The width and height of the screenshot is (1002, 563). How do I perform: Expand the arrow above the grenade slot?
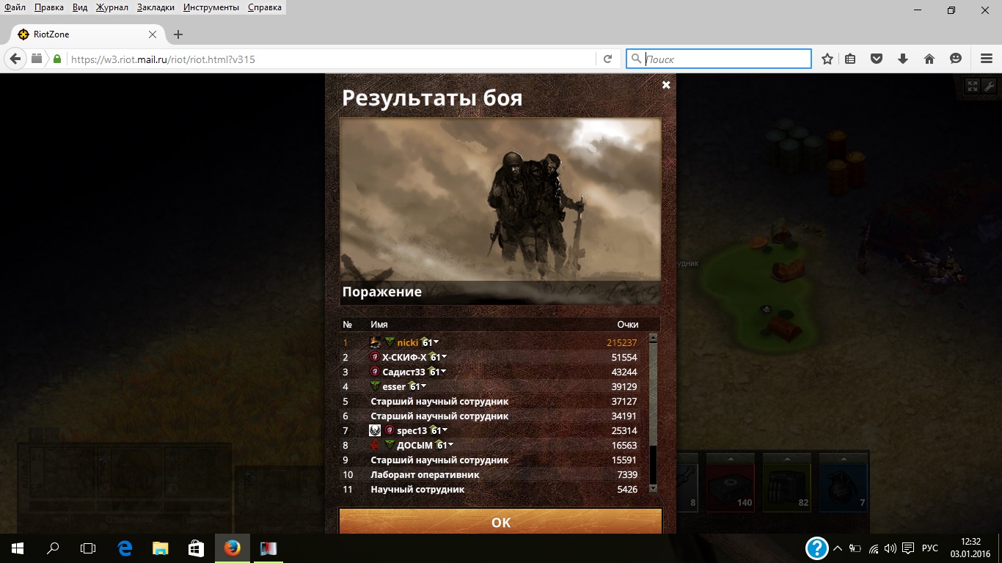(843, 458)
